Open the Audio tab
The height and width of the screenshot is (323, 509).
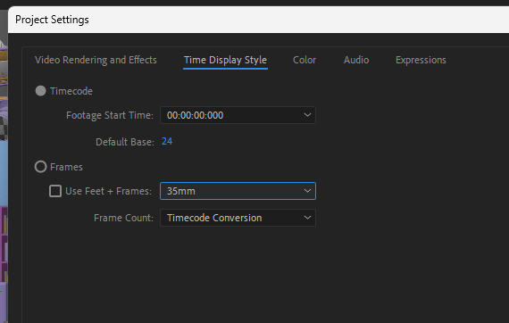(356, 60)
